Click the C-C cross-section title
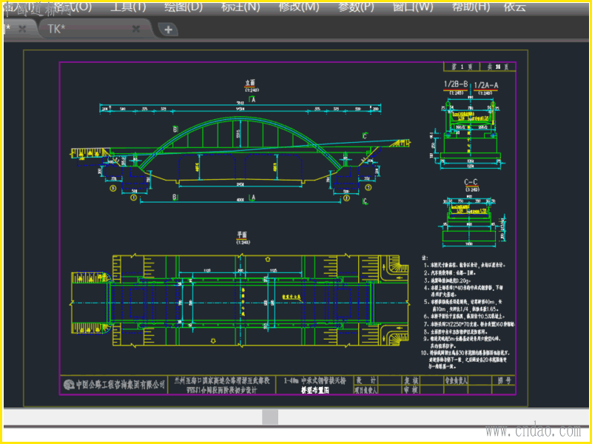 470,182
